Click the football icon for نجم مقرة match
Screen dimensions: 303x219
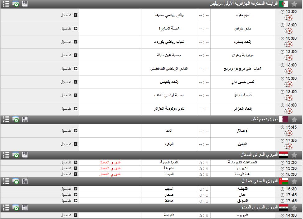coord(288,18)
